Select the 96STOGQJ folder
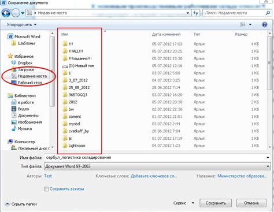Screen dimensions: 274x212 [75, 95]
